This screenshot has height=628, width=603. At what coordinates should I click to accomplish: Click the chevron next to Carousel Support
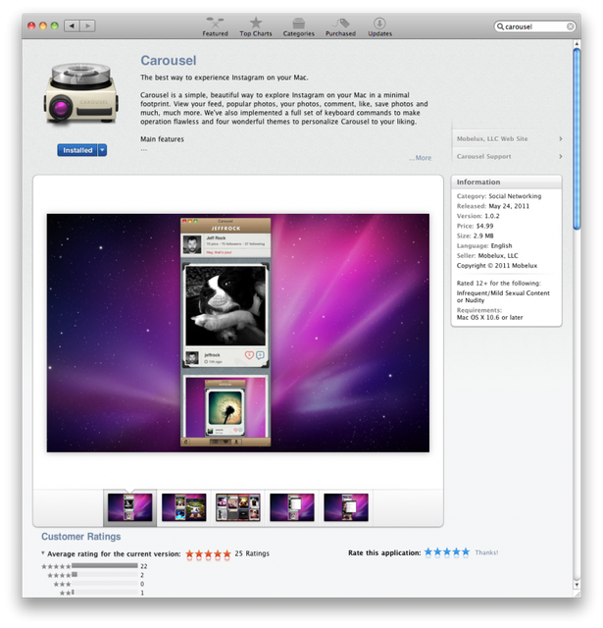tap(560, 156)
